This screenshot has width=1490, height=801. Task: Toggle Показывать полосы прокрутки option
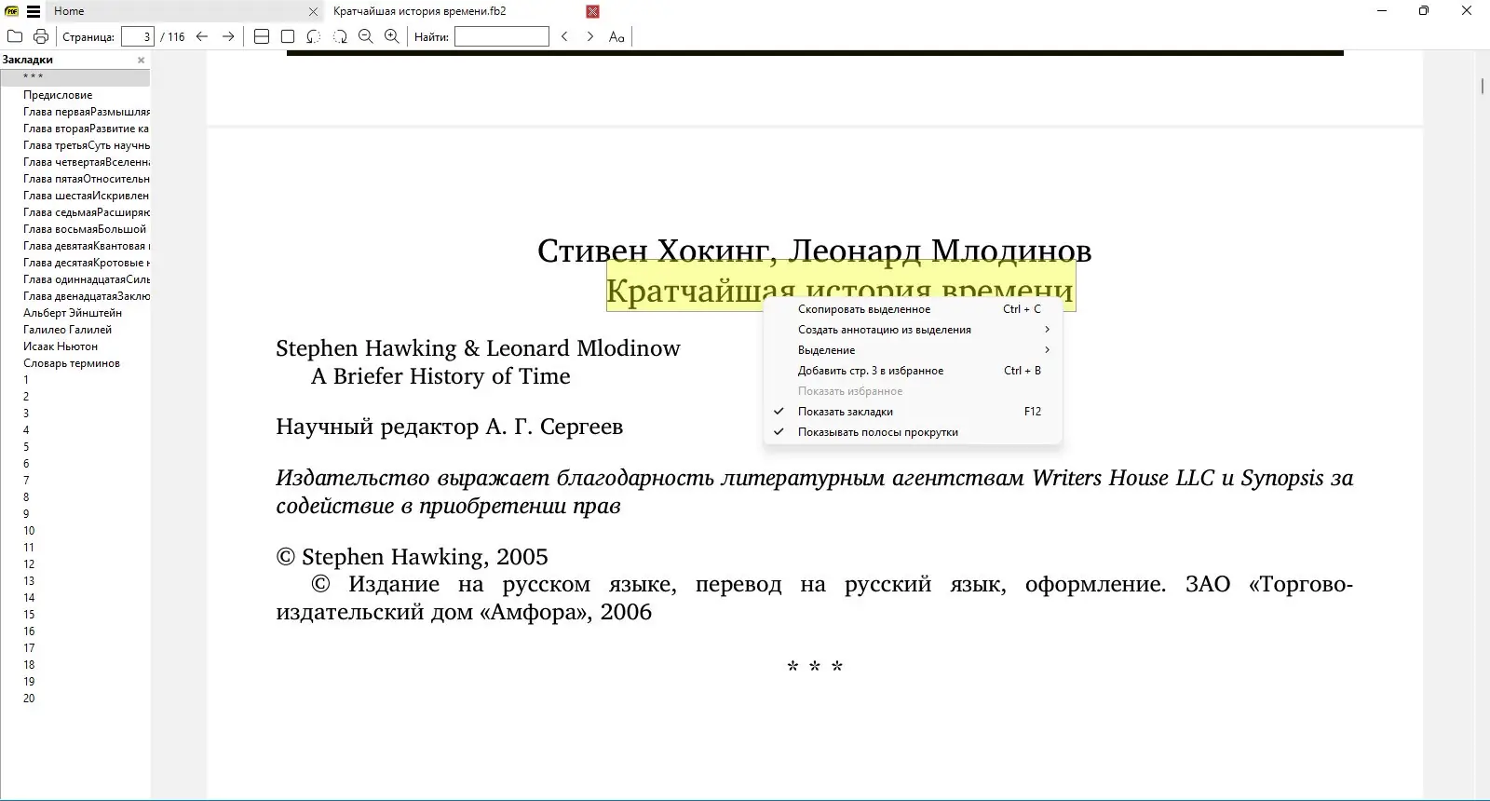pos(913,432)
